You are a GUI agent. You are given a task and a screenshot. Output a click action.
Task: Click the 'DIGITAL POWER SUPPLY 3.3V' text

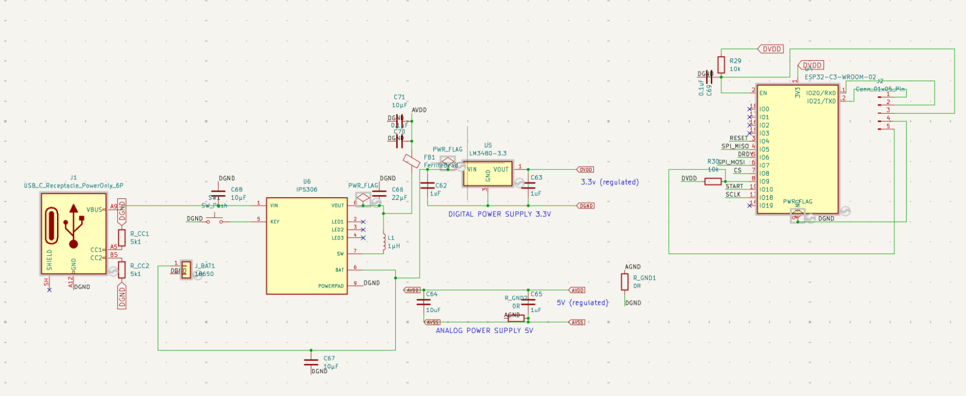[x=500, y=214]
